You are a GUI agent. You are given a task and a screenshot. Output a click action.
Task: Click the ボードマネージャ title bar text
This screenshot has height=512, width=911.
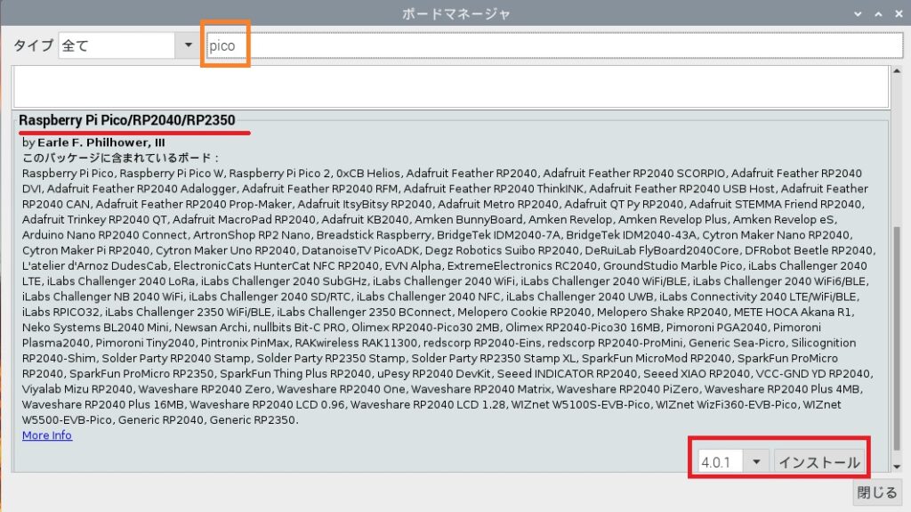tap(455, 14)
